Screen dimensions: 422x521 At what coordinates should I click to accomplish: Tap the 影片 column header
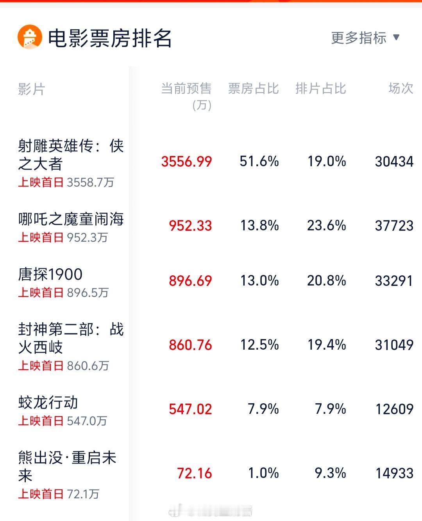[31, 89]
